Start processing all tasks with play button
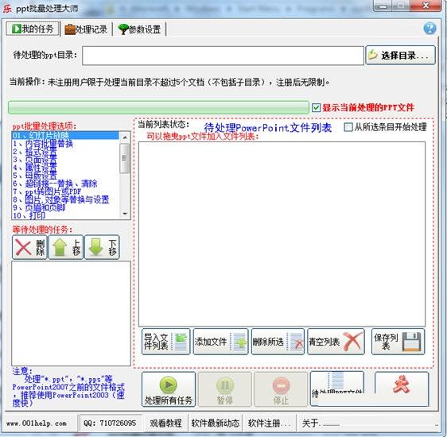The height and width of the screenshot is (437, 447). point(169,389)
